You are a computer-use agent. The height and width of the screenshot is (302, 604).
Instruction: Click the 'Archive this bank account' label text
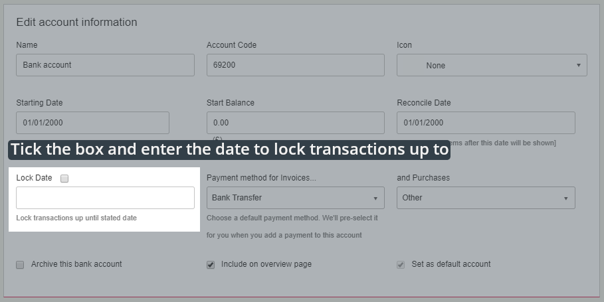point(76,264)
